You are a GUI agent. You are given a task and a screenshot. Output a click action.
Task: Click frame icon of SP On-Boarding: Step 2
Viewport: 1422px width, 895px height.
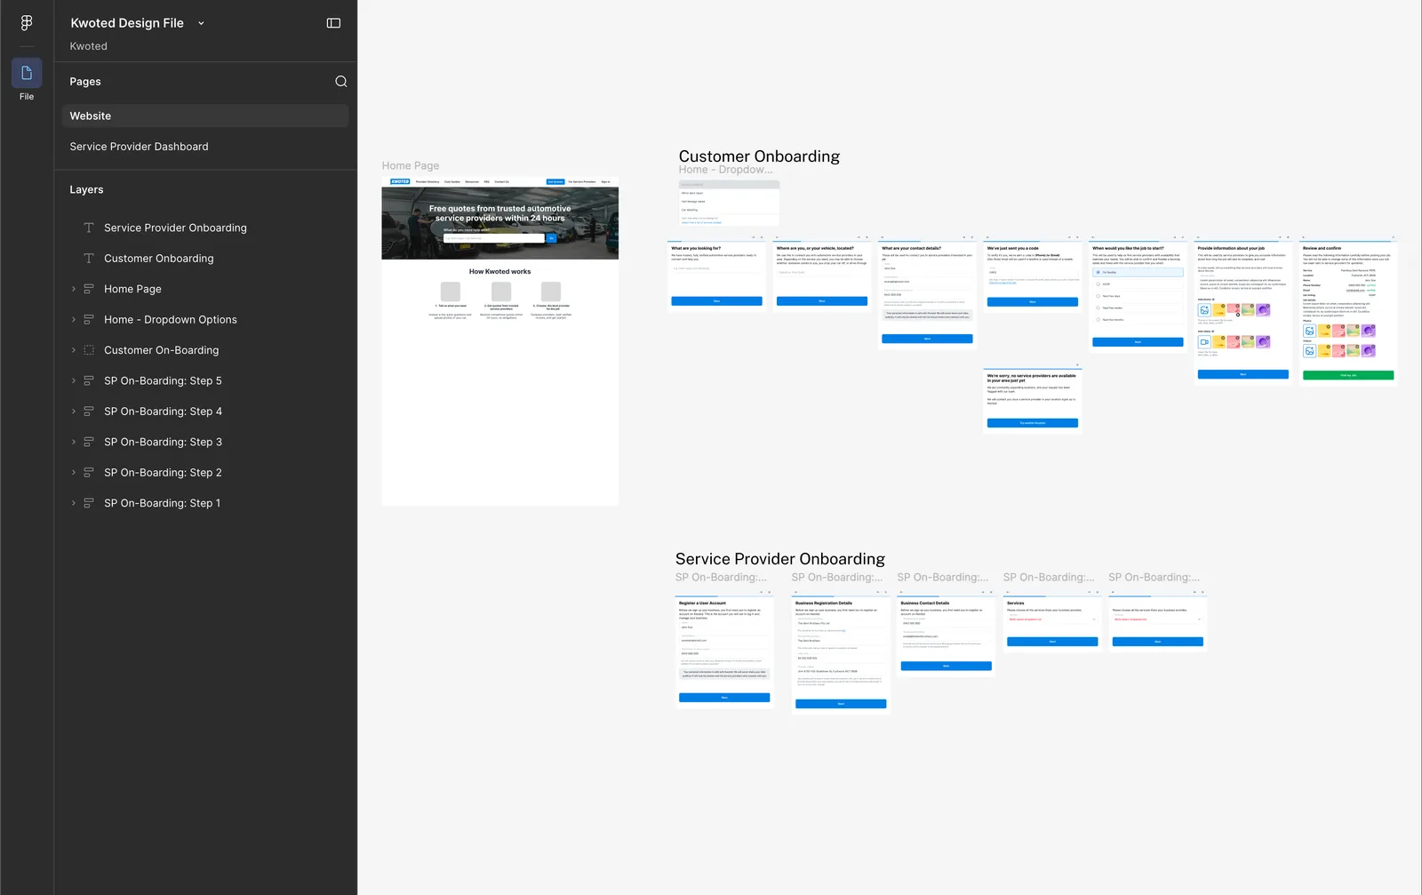(89, 473)
